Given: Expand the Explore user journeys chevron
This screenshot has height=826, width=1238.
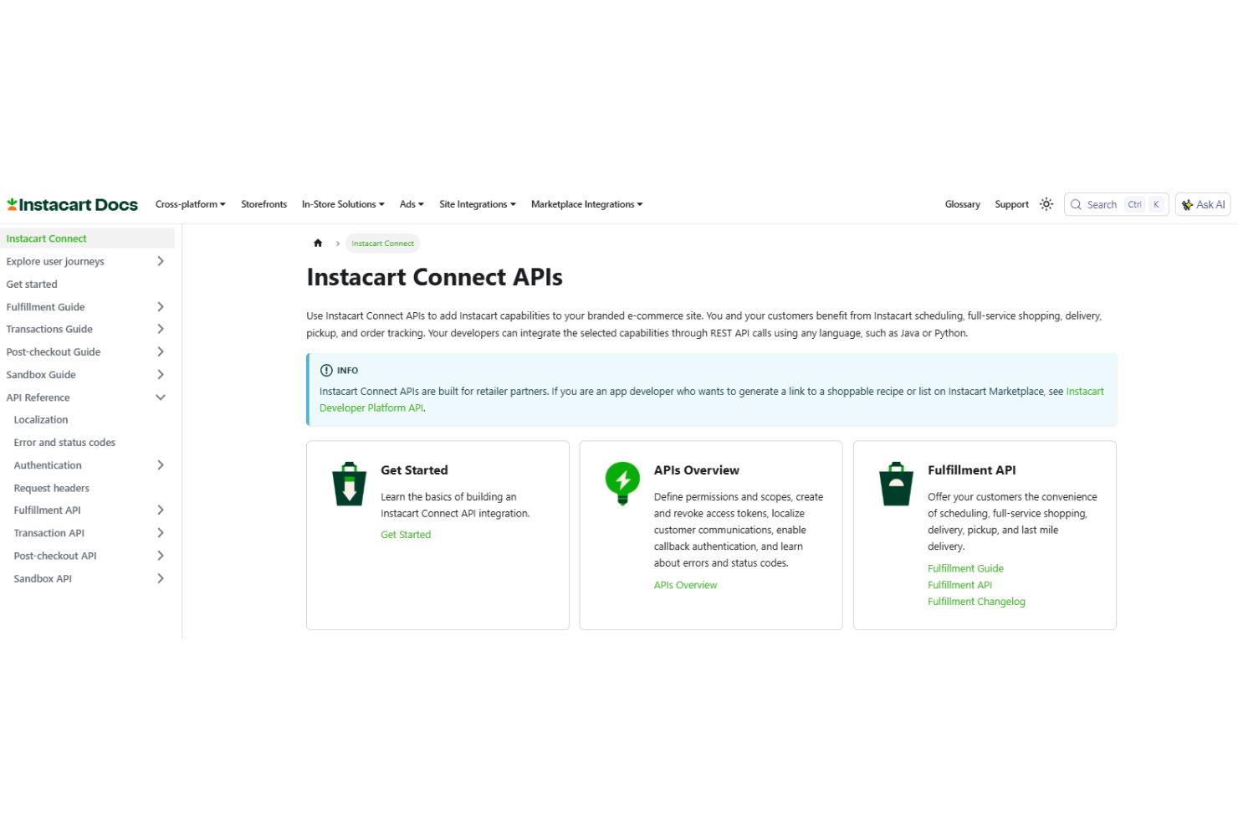Looking at the screenshot, I should [x=161, y=261].
